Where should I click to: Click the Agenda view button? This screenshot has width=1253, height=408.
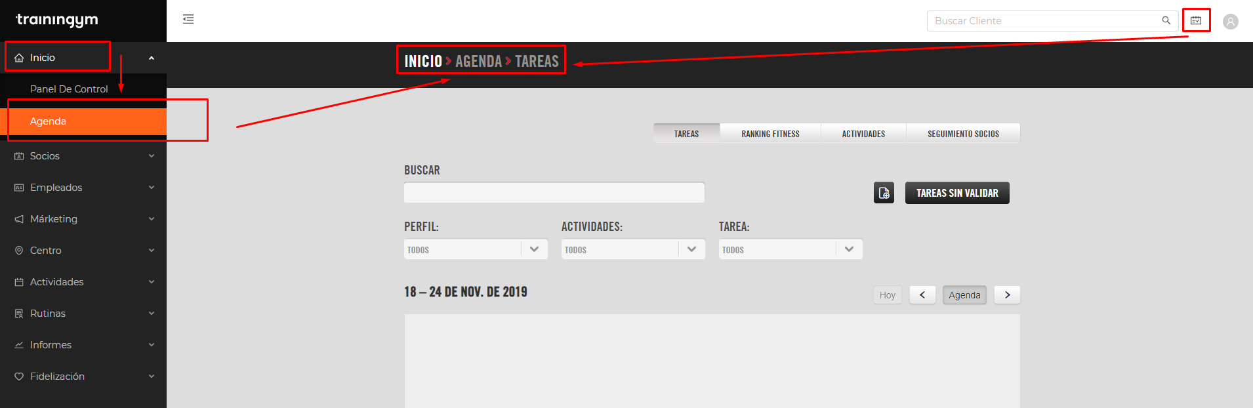(x=964, y=295)
